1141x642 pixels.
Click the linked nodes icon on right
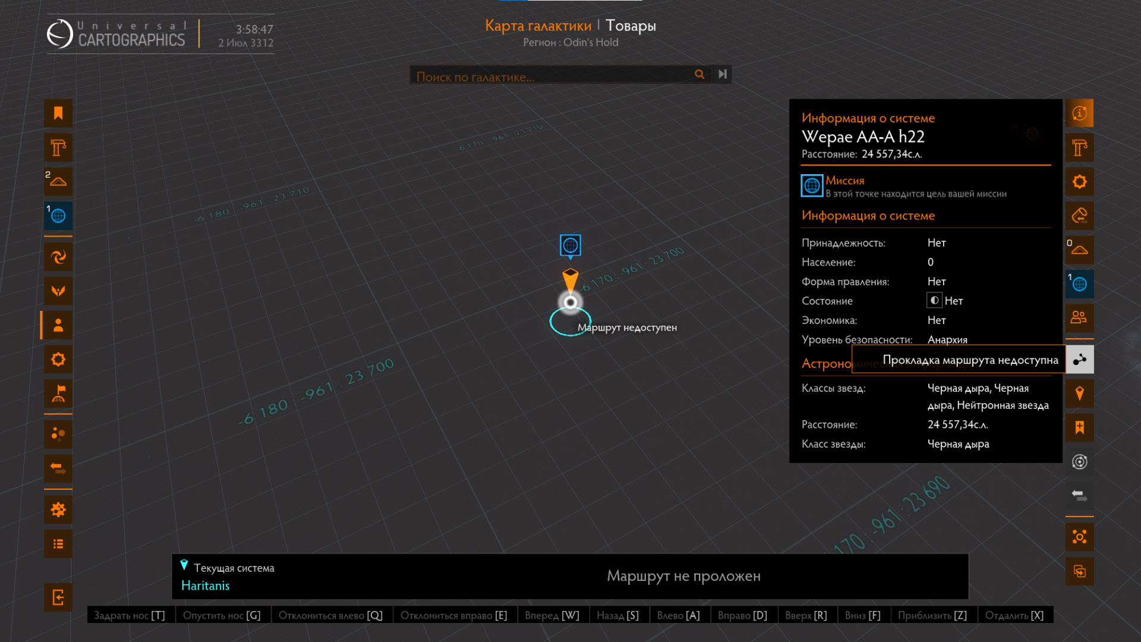click(x=1080, y=537)
